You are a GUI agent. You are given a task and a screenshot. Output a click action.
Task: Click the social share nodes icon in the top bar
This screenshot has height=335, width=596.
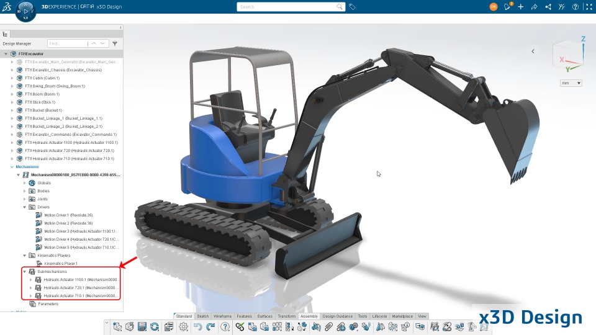(548, 7)
